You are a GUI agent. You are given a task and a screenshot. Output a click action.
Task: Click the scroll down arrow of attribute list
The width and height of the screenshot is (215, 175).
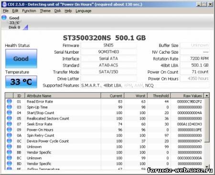click(x=207, y=167)
